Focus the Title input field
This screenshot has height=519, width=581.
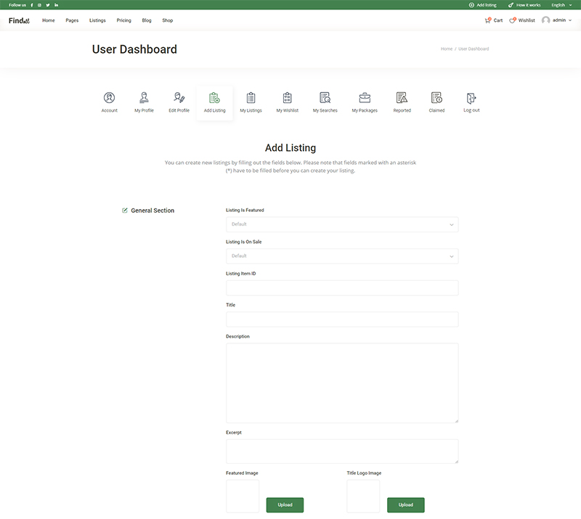tap(342, 319)
